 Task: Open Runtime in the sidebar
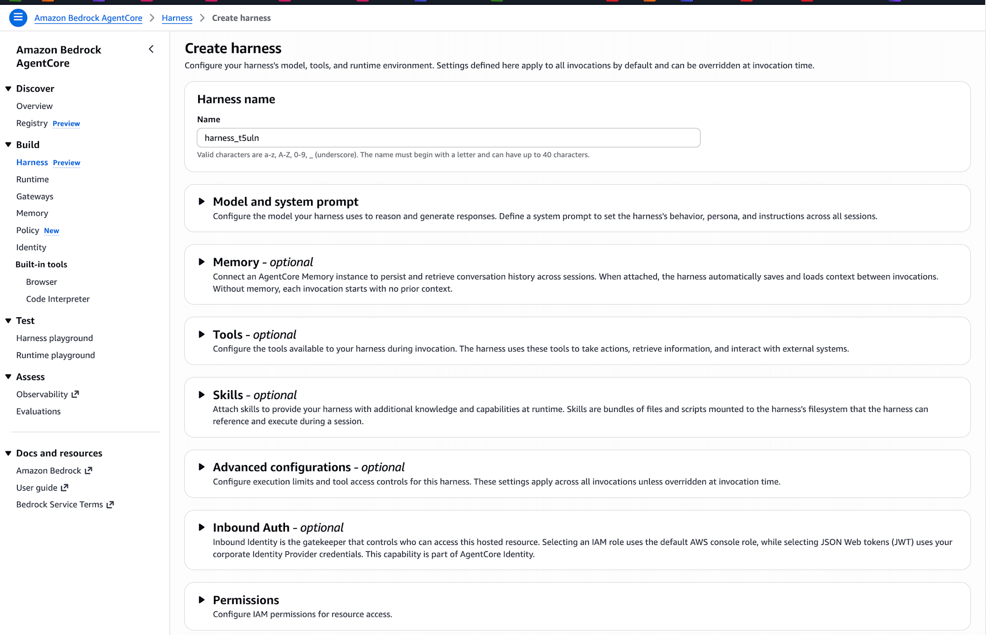(x=33, y=179)
